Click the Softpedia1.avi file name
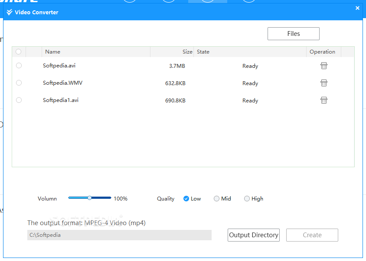The width and height of the screenshot is (366, 261). point(61,100)
